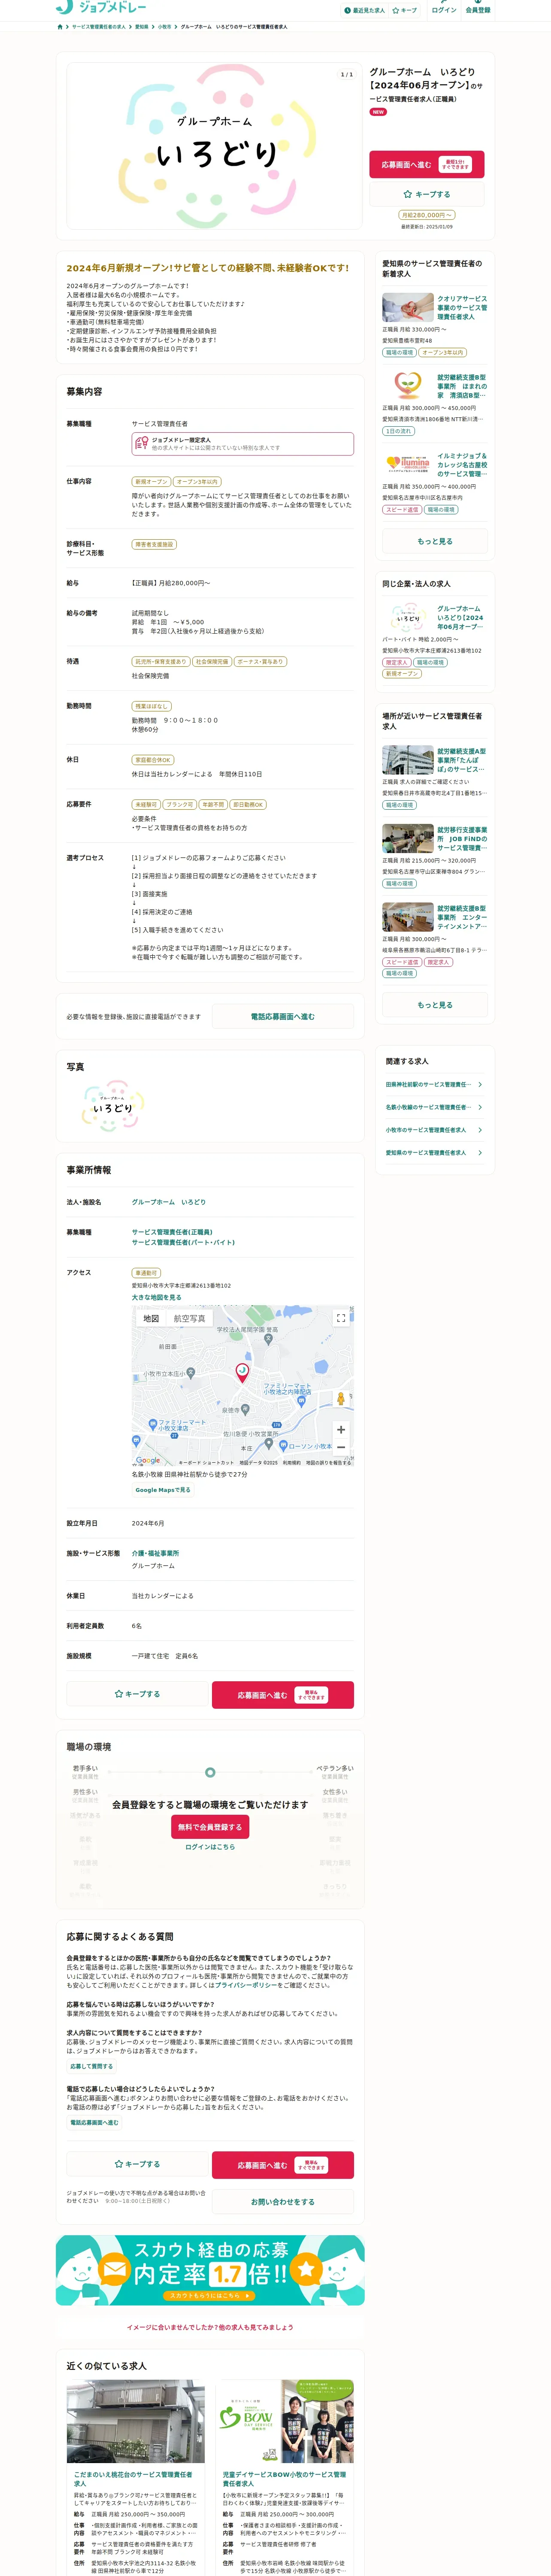Click the home icon in breadcrumb

(x=60, y=27)
